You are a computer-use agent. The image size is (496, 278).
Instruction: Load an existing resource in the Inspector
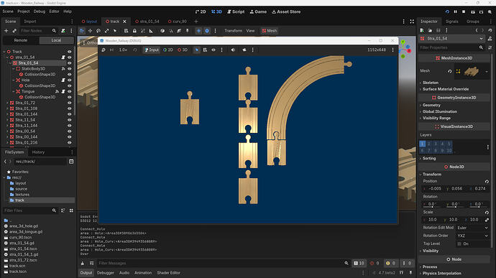click(x=430, y=30)
